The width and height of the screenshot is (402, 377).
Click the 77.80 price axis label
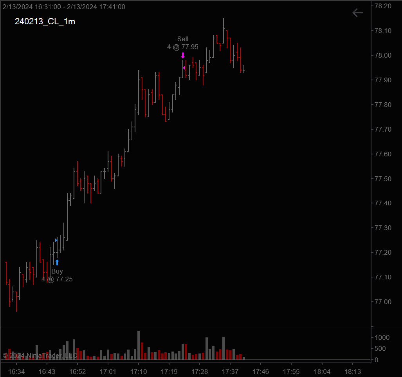(x=383, y=105)
